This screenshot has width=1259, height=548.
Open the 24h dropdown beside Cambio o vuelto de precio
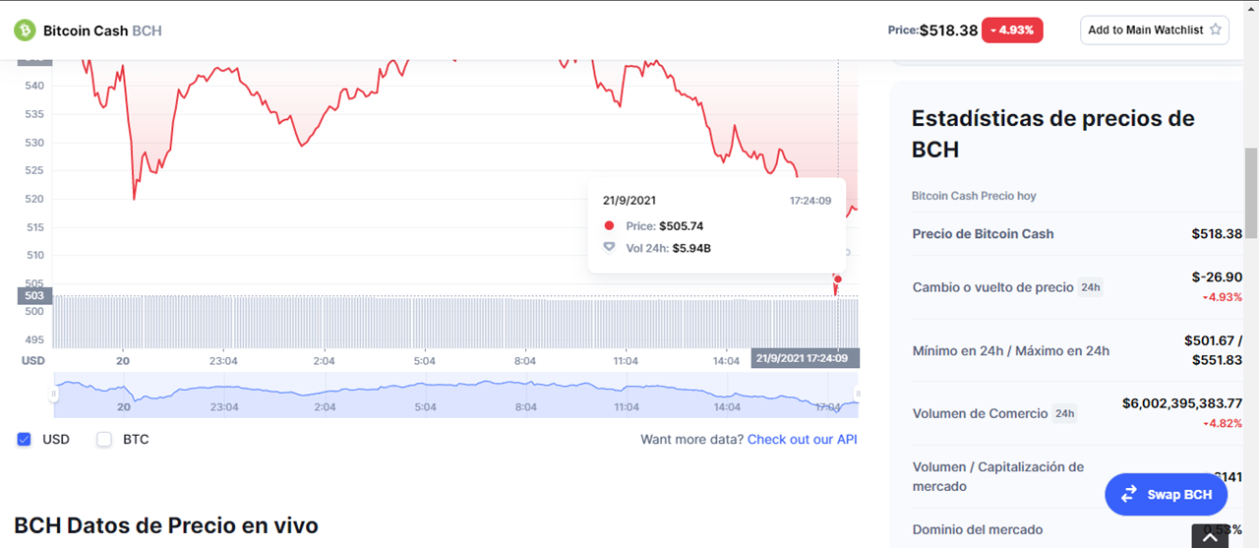[x=1090, y=287]
